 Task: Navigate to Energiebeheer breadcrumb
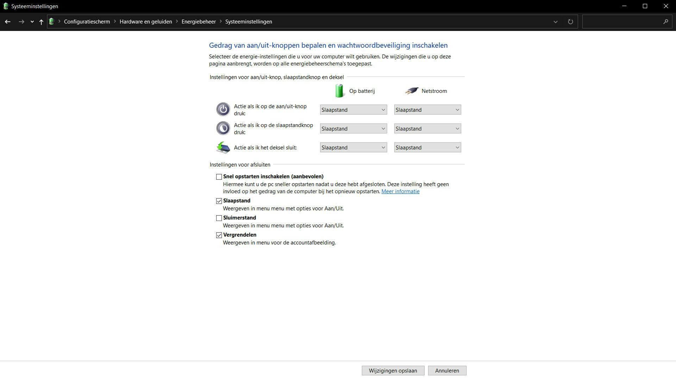point(199,22)
